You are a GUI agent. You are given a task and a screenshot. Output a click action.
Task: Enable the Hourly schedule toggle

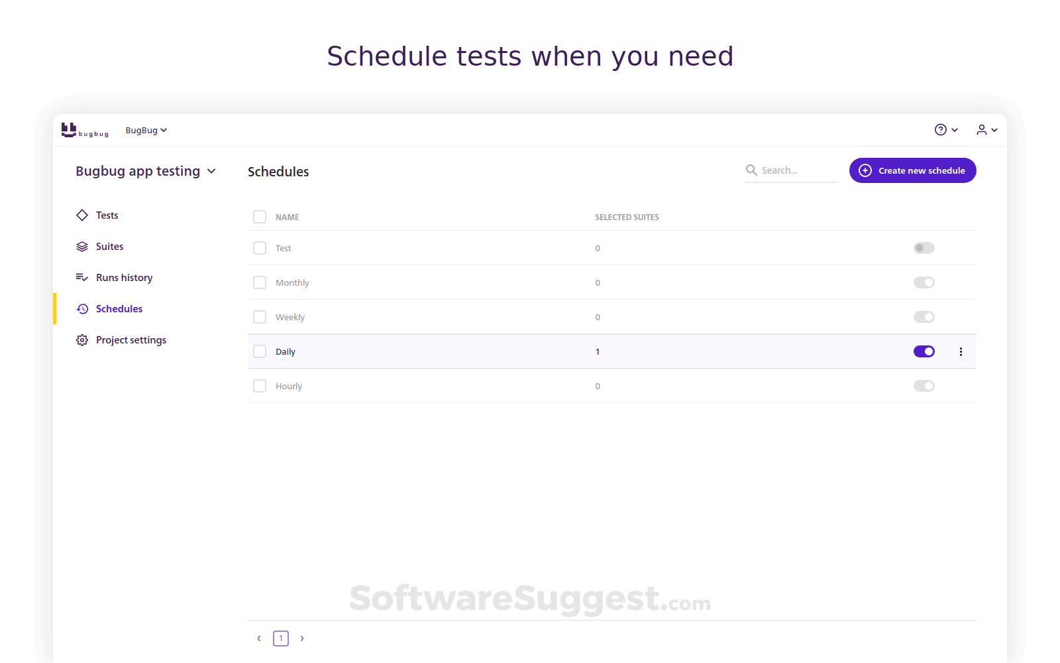(x=924, y=385)
